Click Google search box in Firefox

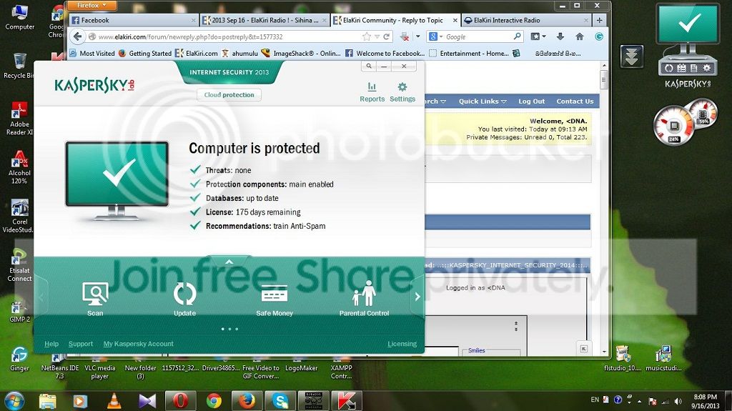click(478, 36)
